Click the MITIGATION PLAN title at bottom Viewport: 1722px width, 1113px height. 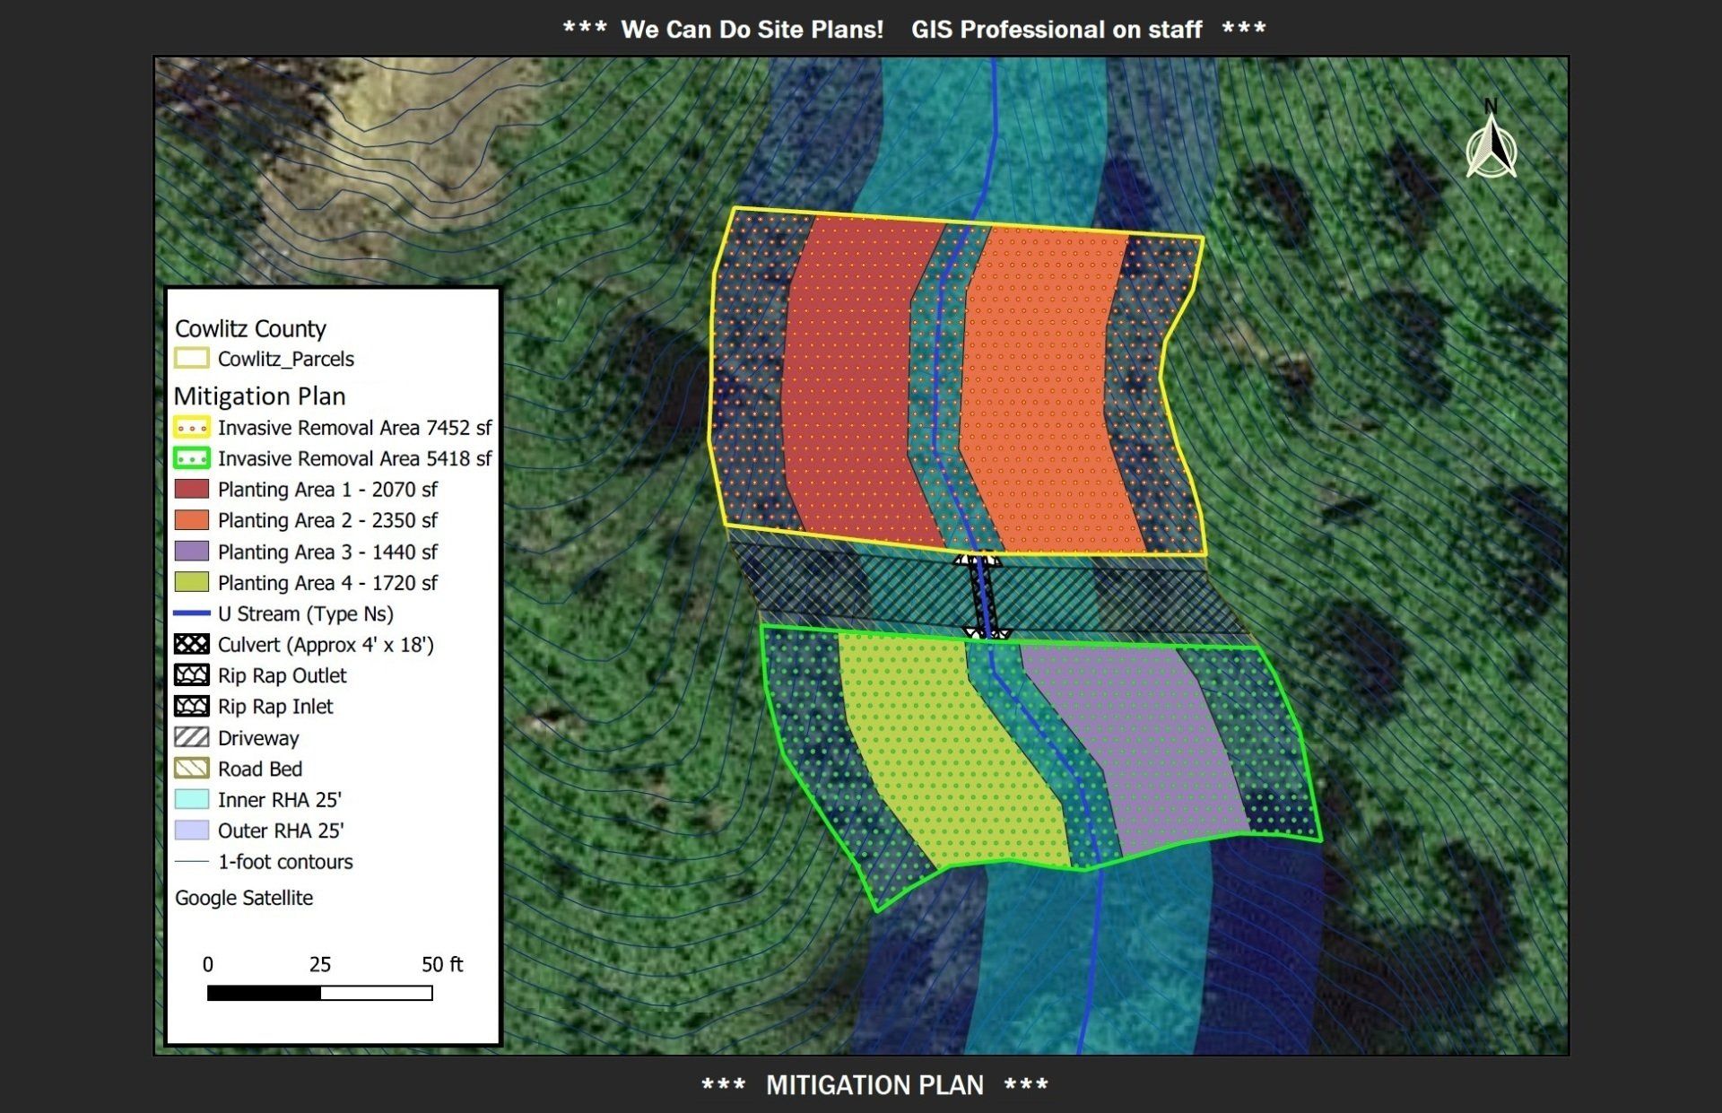(874, 1085)
